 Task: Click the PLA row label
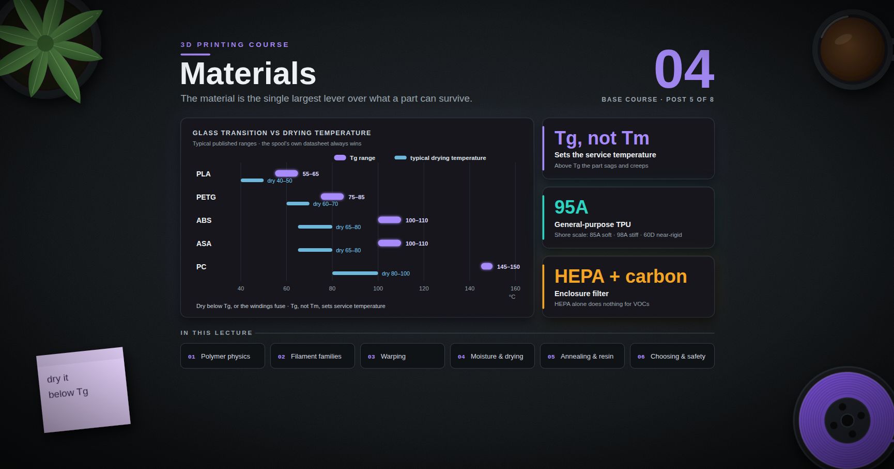203,174
